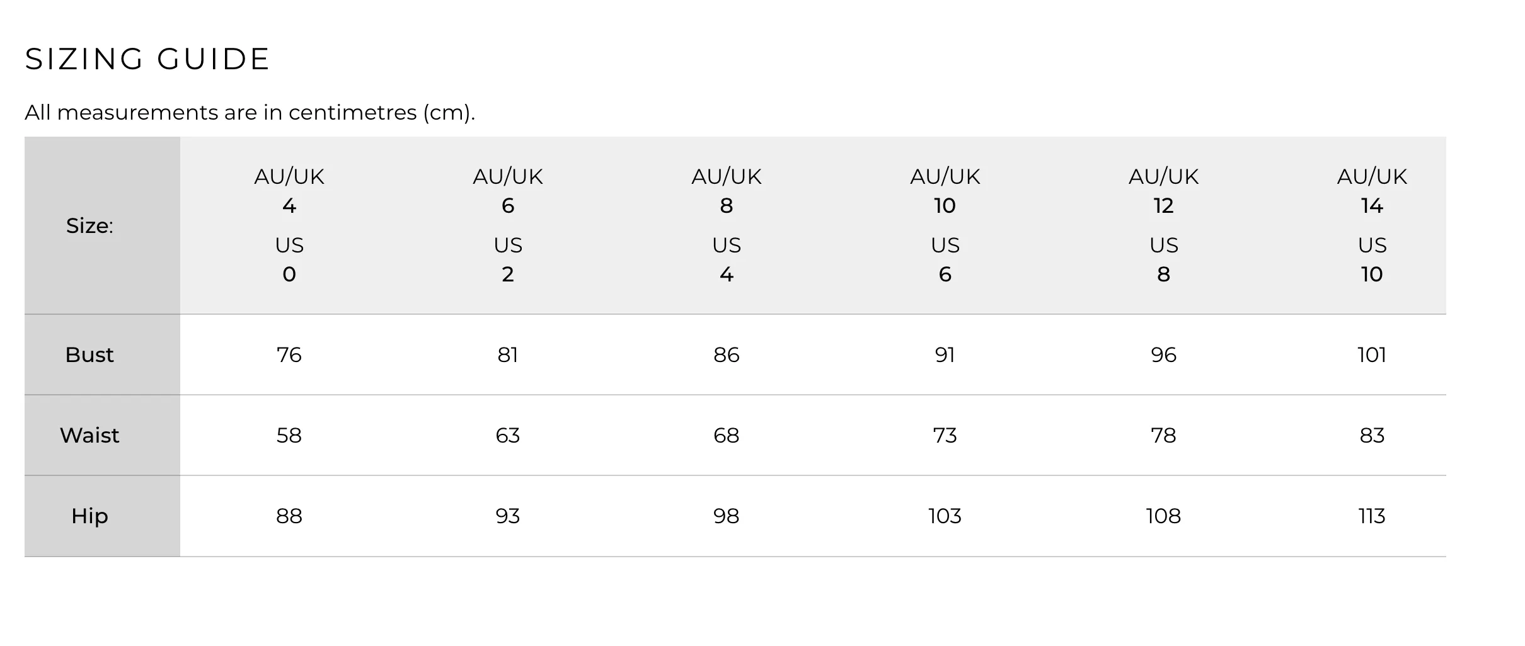Click bust value 76

(289, 355)
